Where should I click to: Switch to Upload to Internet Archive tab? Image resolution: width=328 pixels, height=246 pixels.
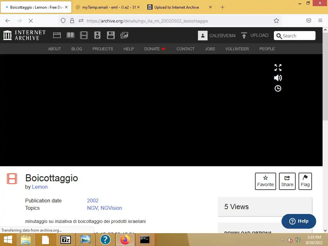(177, 7)
